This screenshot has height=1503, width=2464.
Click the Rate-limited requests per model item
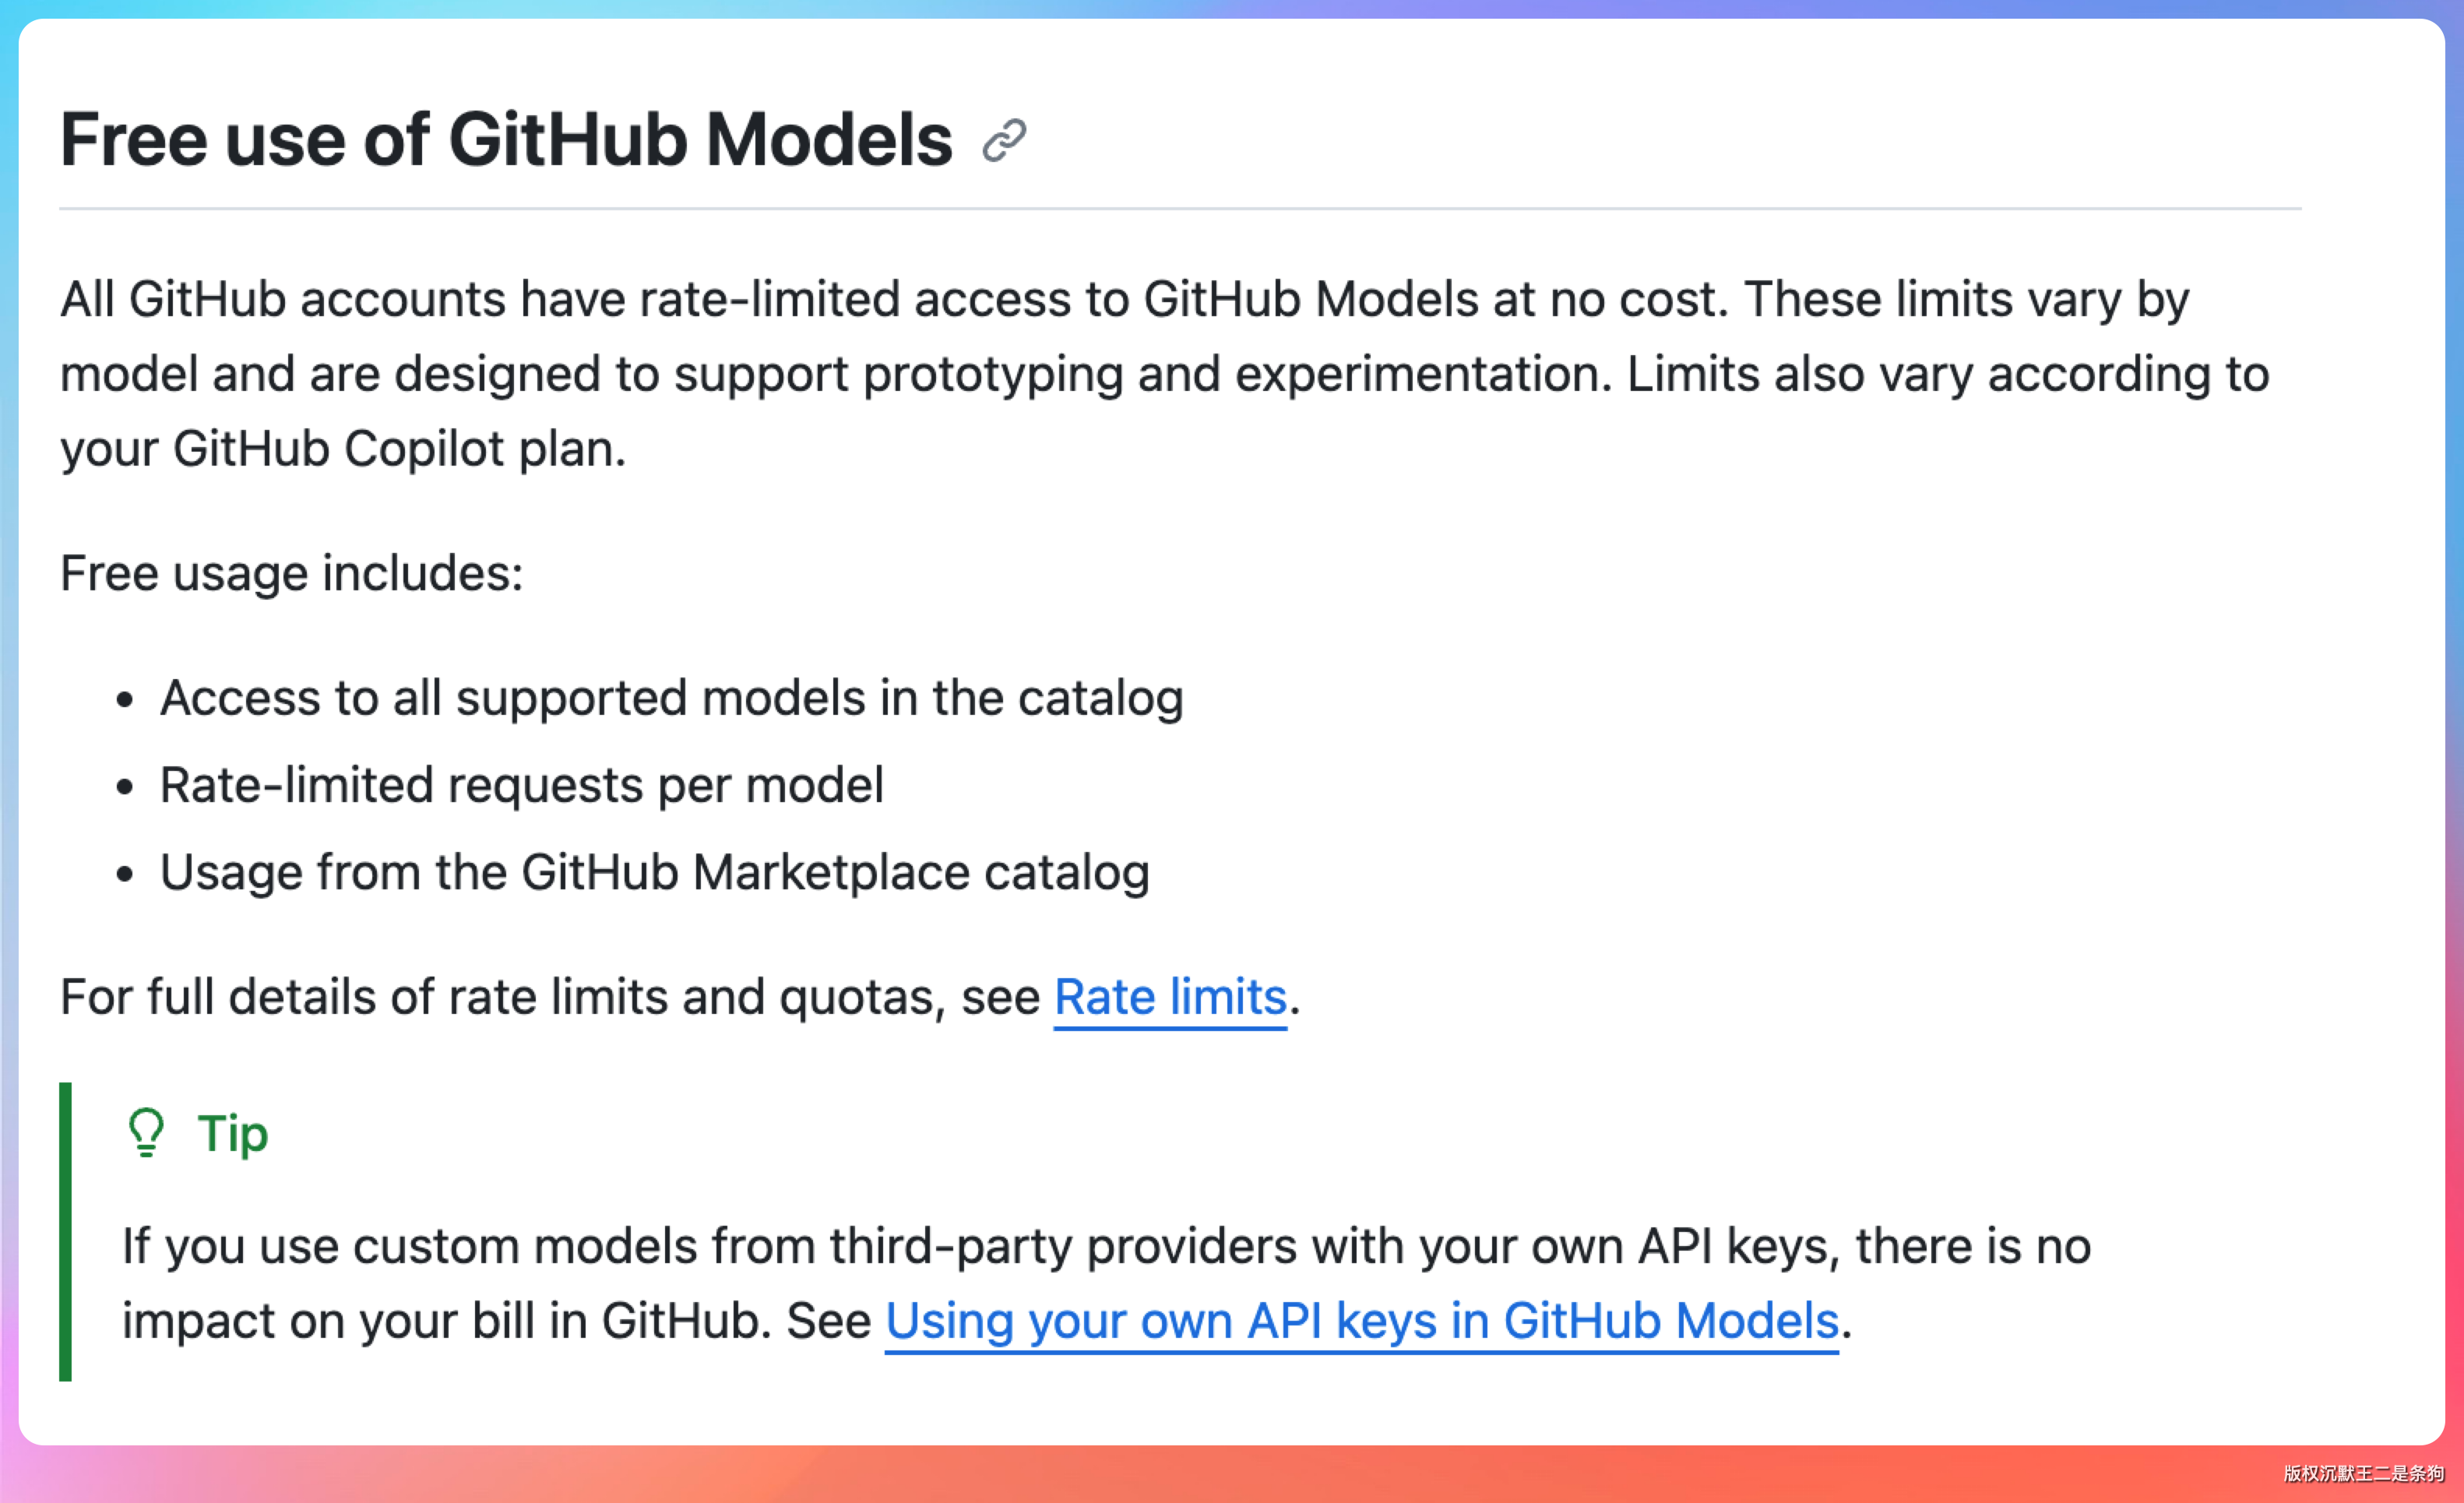click(x=521, y=785)
